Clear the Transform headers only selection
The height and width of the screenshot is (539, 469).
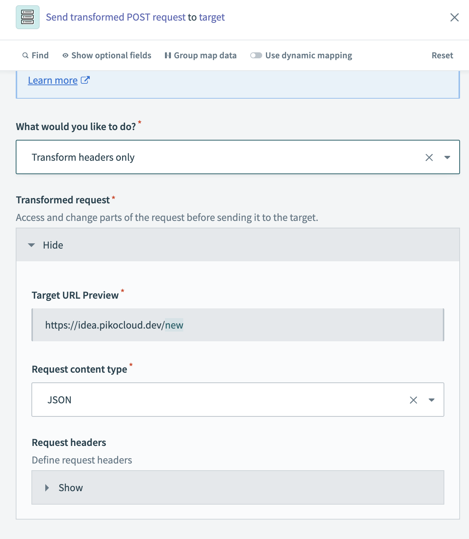429,157
